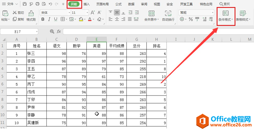
Task: Decrease decimal places
Action: [211, 19]
